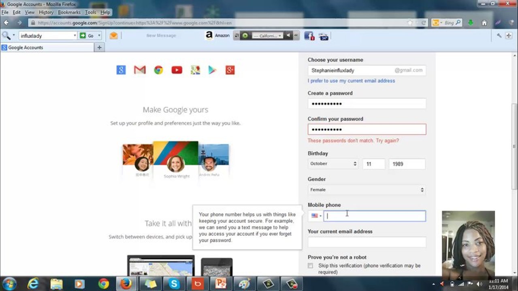Click the Google Play product icon

(212, 70)
